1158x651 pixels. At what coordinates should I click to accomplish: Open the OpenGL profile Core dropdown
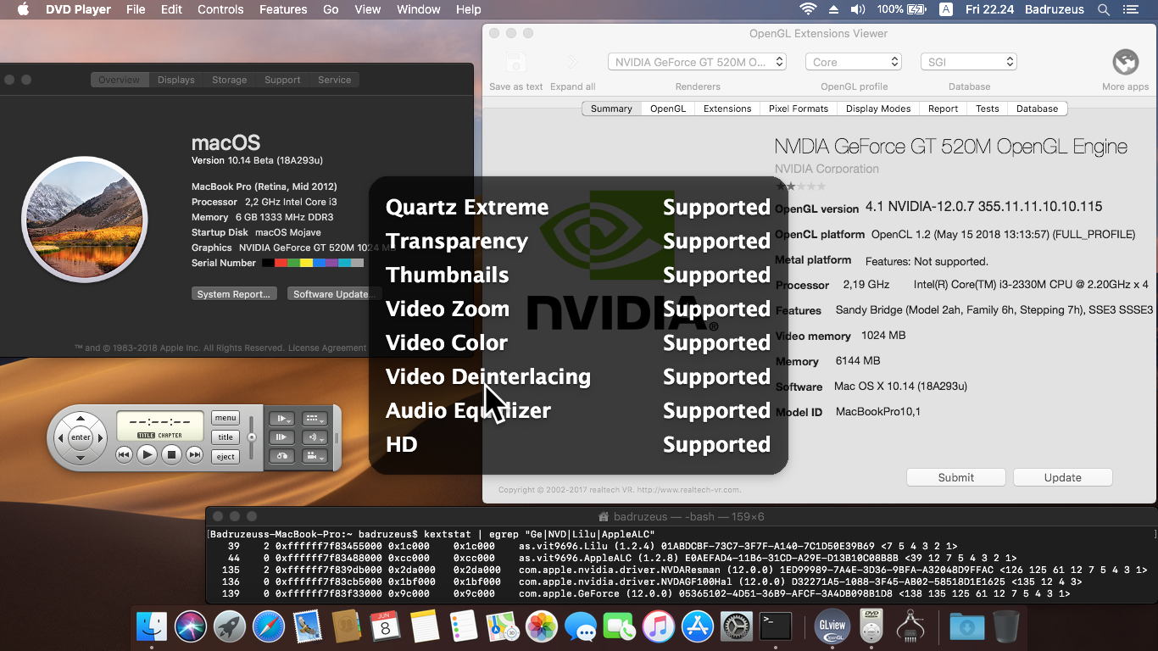pos(853,62)
